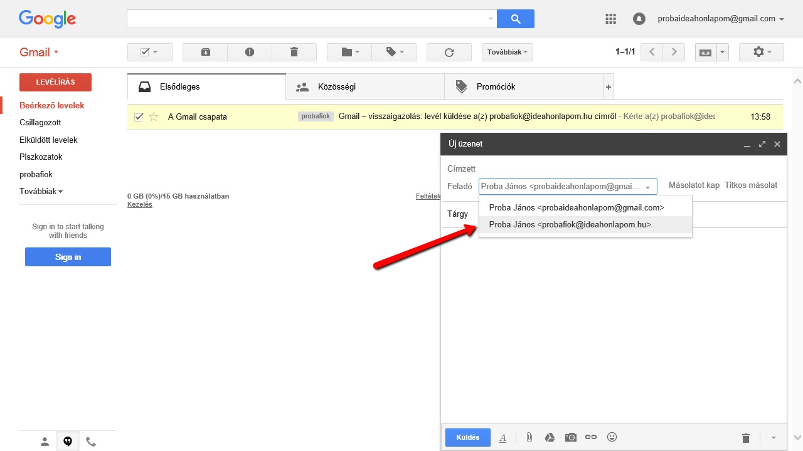
Task: Switch to the Elsődleges tab
Action: (206, 87)
